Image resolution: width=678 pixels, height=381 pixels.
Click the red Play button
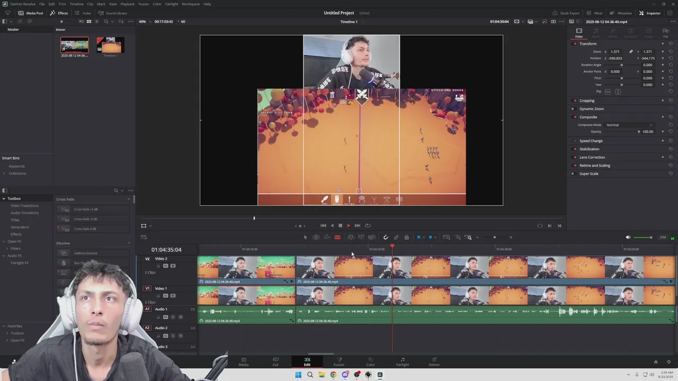point(349,225)
